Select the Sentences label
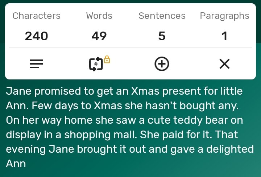This screenshot has height=177, width=261. (162, 16)
